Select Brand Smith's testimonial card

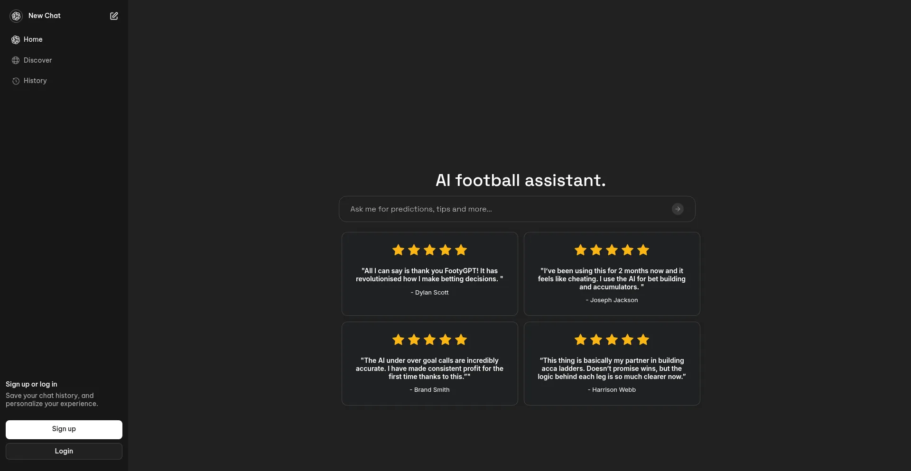429,364
